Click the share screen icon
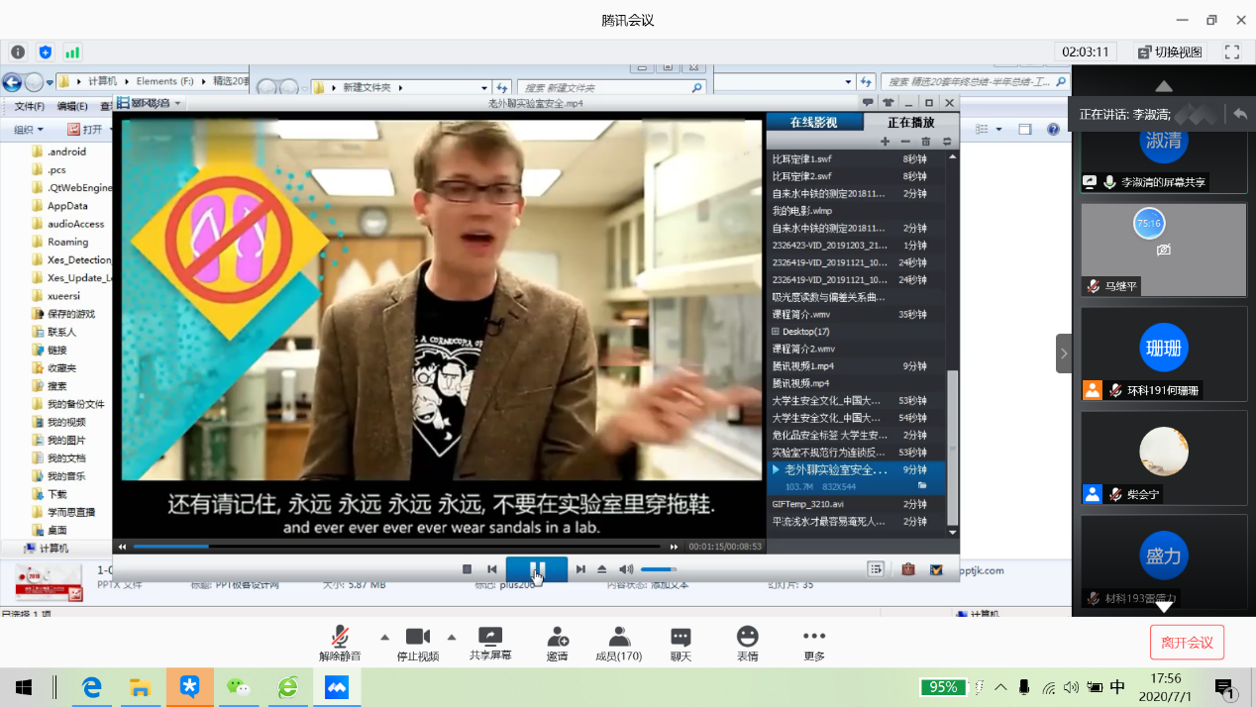The height and width of the screenshot is (707, 1256). click(x=490, y=637)
